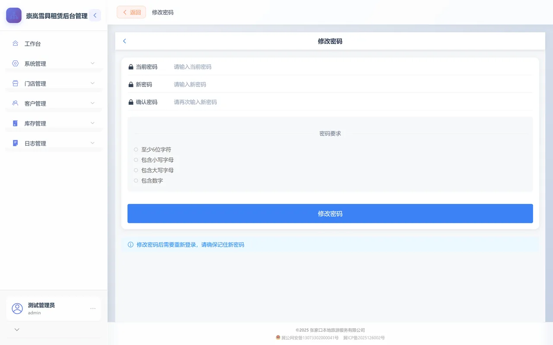Click the ©2025 张家口本地旅游服务有限公司 text

point(330,330)
